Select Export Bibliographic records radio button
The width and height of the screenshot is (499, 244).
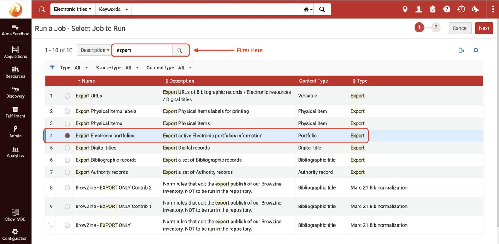pyautogui.click(x=67, y=160)
